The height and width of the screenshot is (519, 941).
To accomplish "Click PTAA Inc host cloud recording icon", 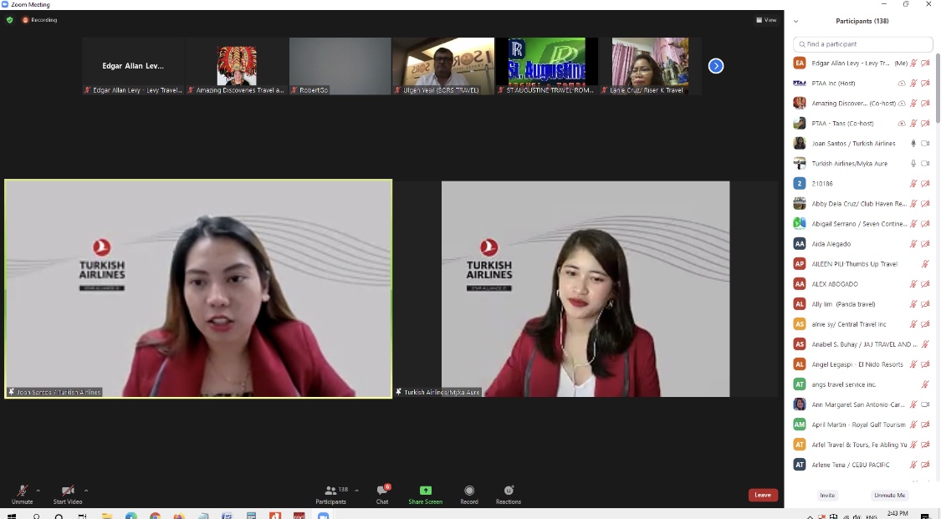I will [902, 84].
